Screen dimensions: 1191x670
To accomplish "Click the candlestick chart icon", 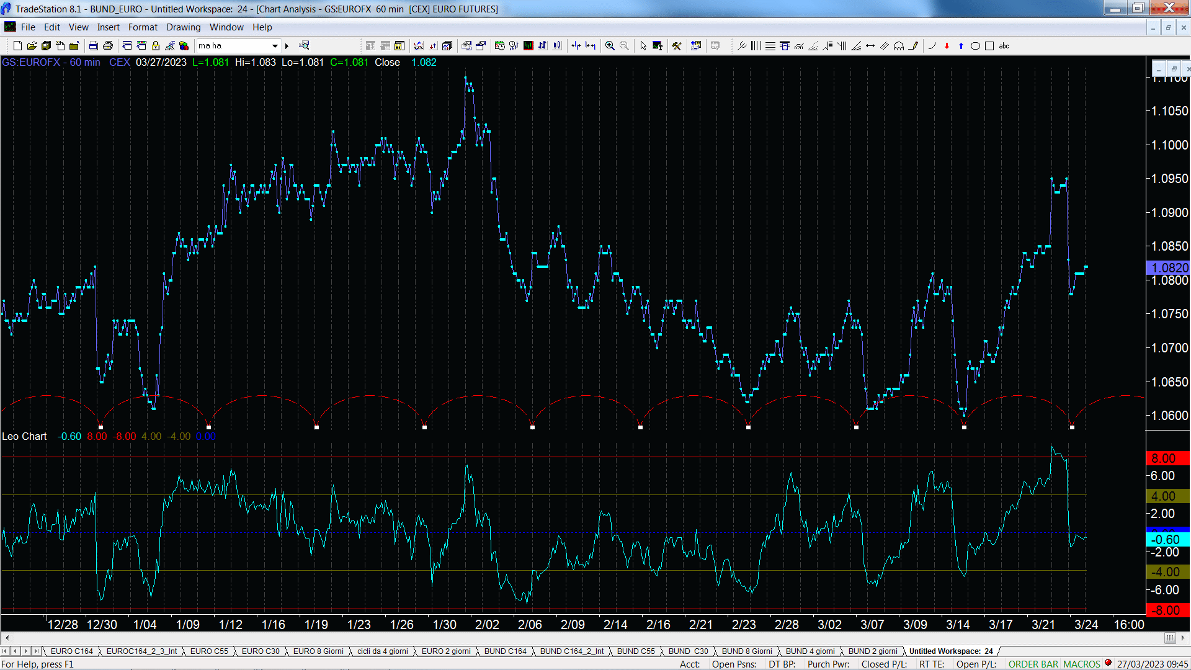I will (557, 45).
